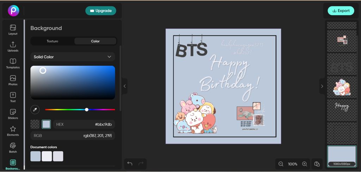Click the left panel vertical scrollbar
This screenshot has width=361, height=172.
pyautogui.click(x=120, y=78)
